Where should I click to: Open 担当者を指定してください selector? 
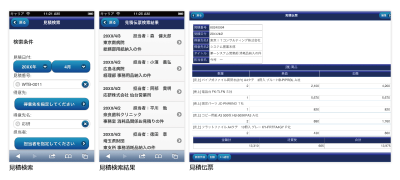coord(51,143)
